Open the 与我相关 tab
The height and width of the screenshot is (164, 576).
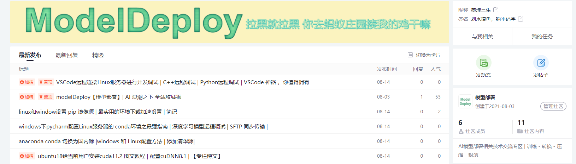point(482,36)
